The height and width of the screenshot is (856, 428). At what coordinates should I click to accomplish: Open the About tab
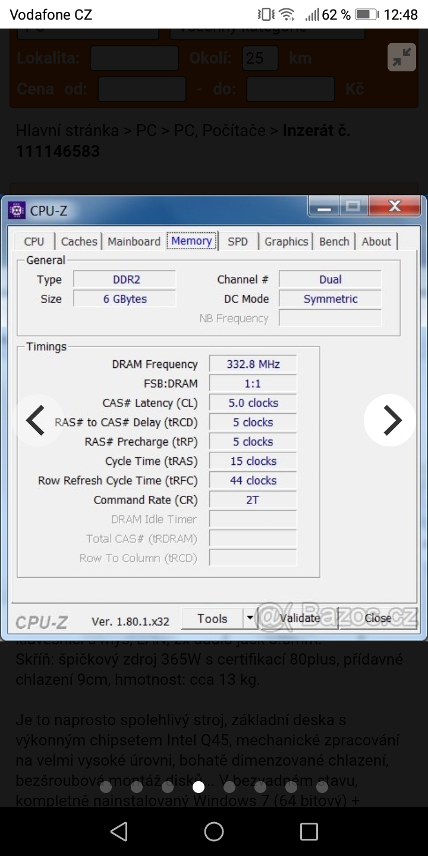coord(376,241)
